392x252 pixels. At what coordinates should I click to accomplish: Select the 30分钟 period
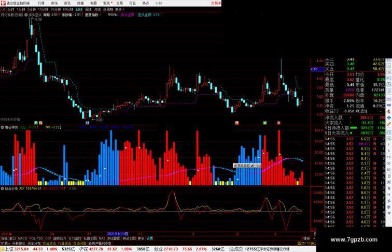point(55,9)
